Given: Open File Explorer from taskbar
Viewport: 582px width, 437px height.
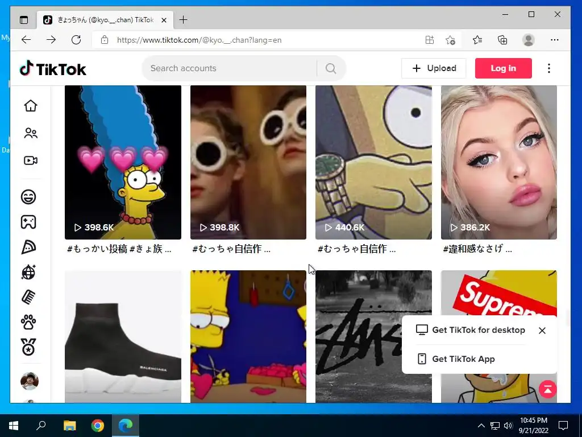Looking at the screenshot, I should (69, 426).
